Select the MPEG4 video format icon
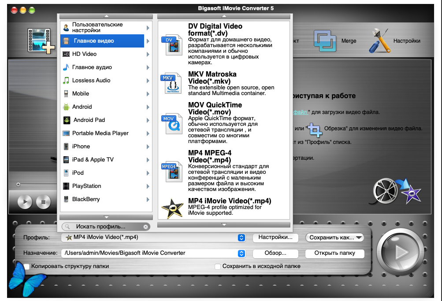The width and height of the screenshot is (442, 301). click(172, 171)
